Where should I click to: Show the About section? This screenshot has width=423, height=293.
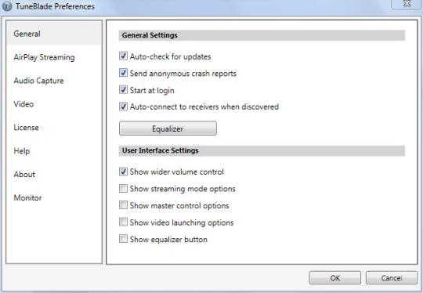pos(24,175)
